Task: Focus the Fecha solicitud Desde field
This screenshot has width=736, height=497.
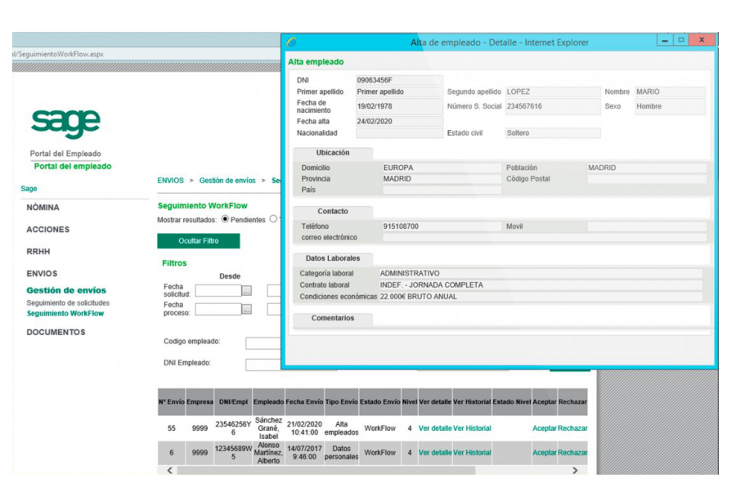Action: 218,291
